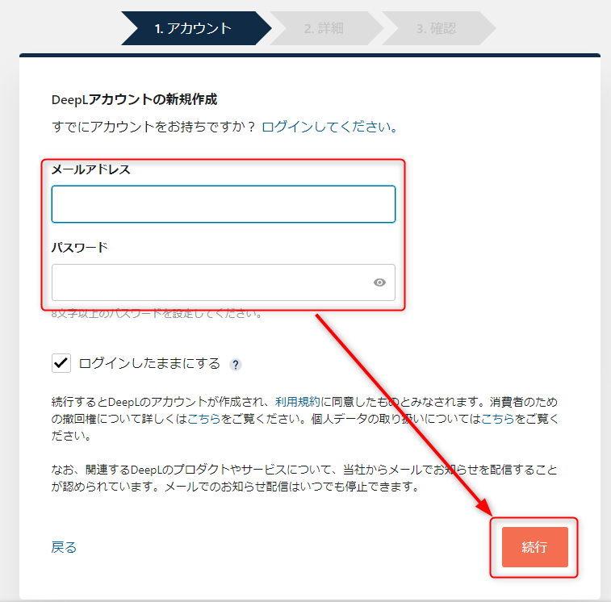The image size is (611, 602).
Task: Go to the 3. 確認 step
Action: coord(436,28)
